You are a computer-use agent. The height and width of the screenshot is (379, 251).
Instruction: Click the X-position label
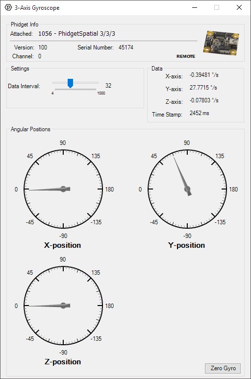(x=62, y=245)
